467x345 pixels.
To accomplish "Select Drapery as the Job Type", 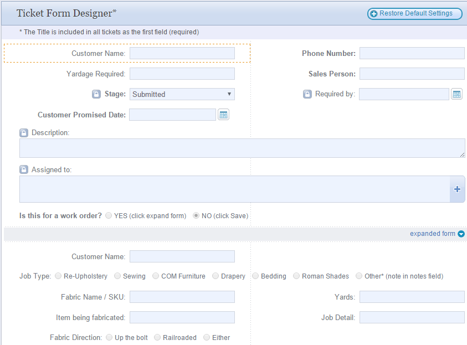I will pos(214,275).
